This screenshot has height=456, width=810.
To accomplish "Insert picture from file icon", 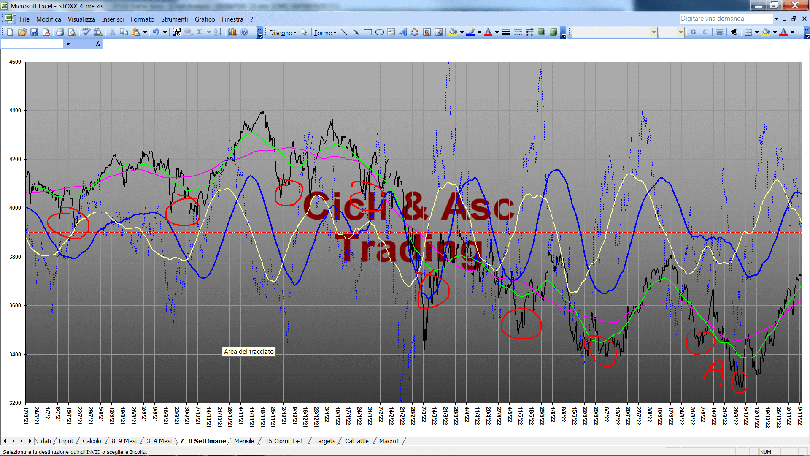I will click(x=438, y=33).
